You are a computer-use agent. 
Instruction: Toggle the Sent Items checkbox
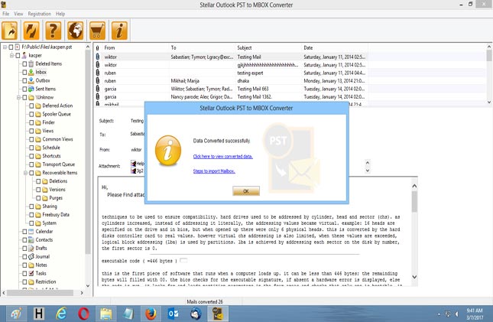(x=24, y=89)
